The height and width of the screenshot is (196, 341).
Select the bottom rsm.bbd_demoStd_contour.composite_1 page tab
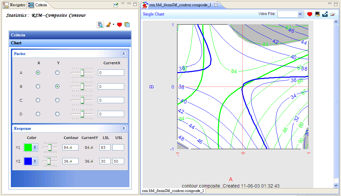click(x=173, y=191)
